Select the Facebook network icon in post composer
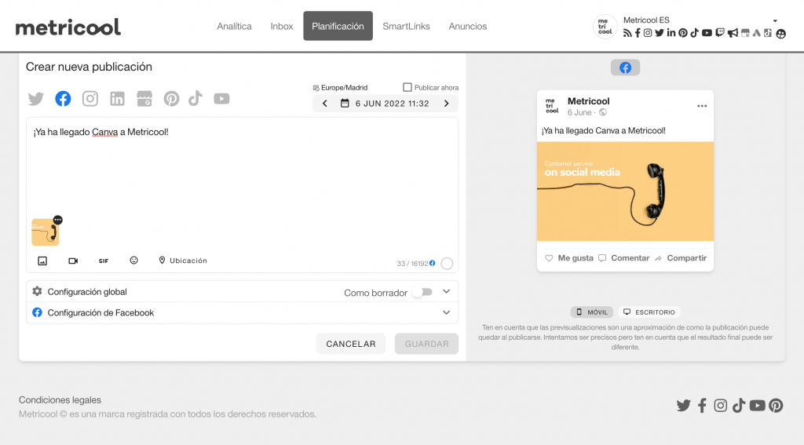804x445 pixels. pos(63,98)
